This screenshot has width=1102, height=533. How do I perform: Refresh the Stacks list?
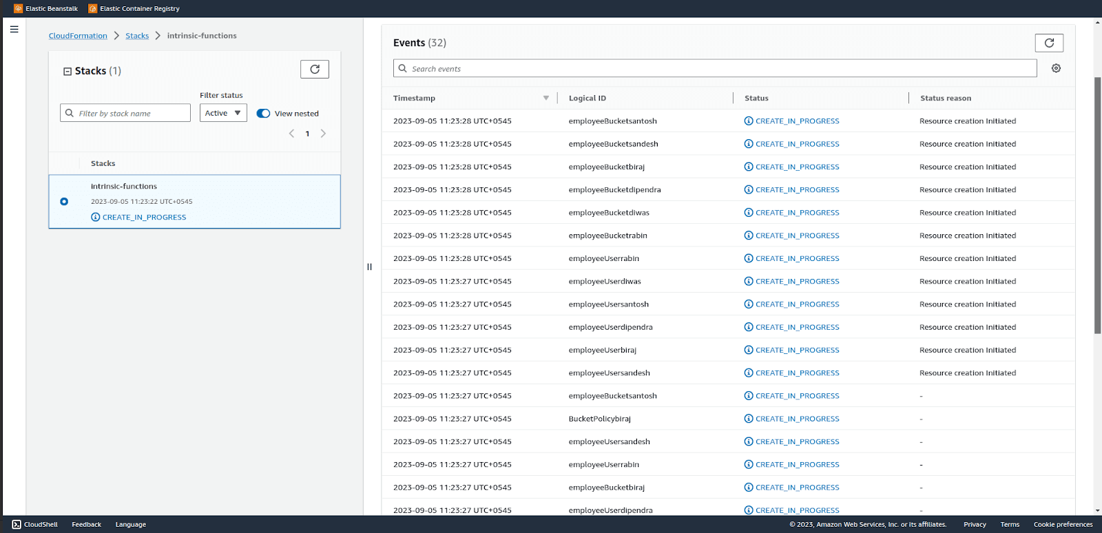coord(315,69)
